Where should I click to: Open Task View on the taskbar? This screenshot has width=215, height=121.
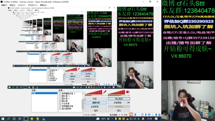tap(20, 119)
